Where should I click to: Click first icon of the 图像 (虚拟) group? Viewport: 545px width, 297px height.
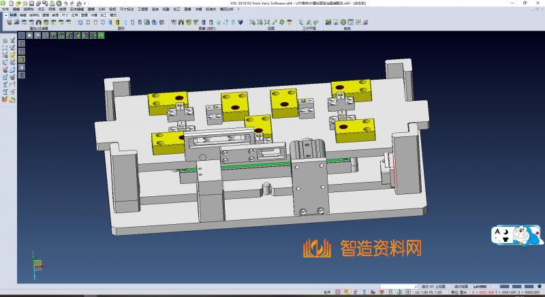[174, 22]
